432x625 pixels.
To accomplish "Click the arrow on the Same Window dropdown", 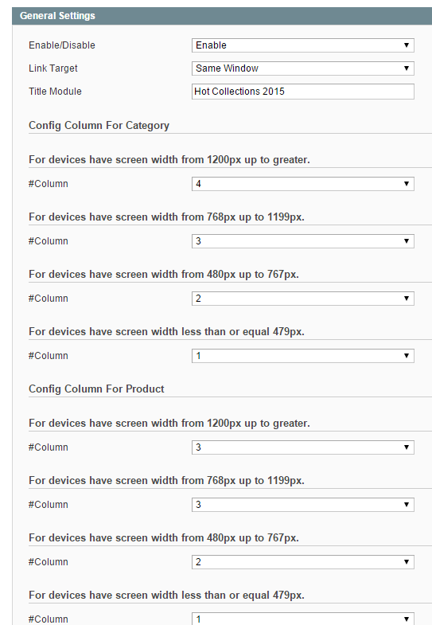I will click(x=406, y=68).
